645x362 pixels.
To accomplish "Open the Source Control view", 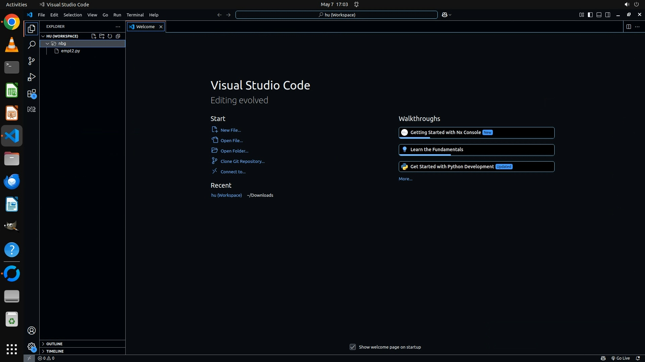I will click(x=31, y=61).
